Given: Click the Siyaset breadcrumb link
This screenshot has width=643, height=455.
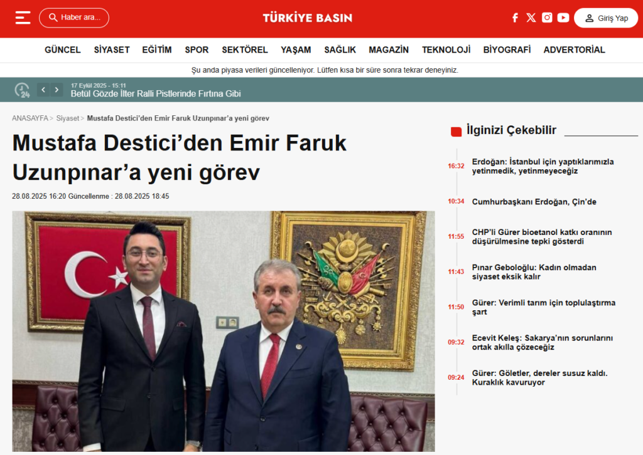Looking at the screenshot, I should 67,118.
